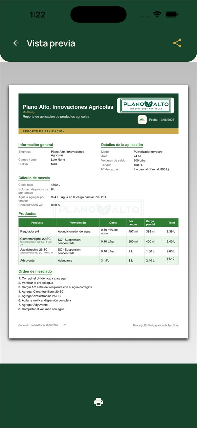Tap the Orden de mezclado heading

coord(35,271)
